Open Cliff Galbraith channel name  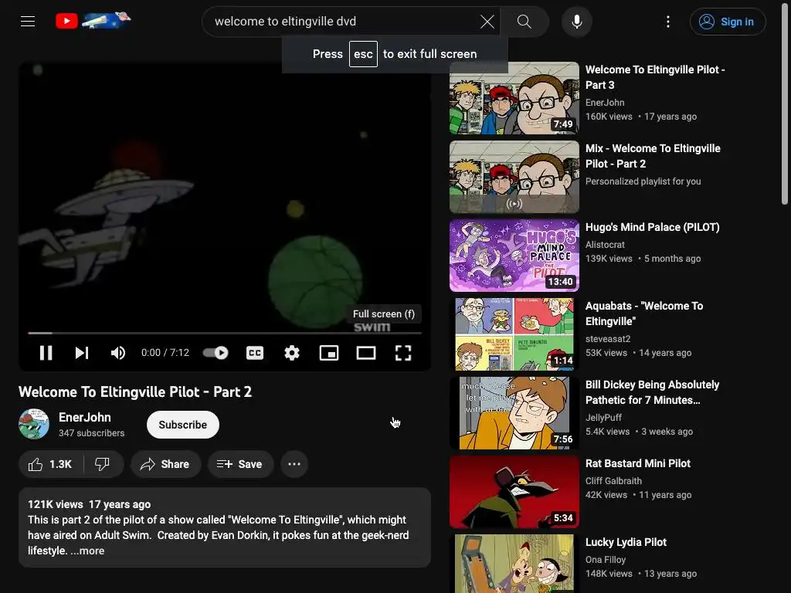point(613,481)
